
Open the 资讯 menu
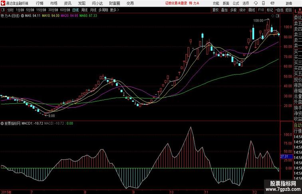coord(68,3)
